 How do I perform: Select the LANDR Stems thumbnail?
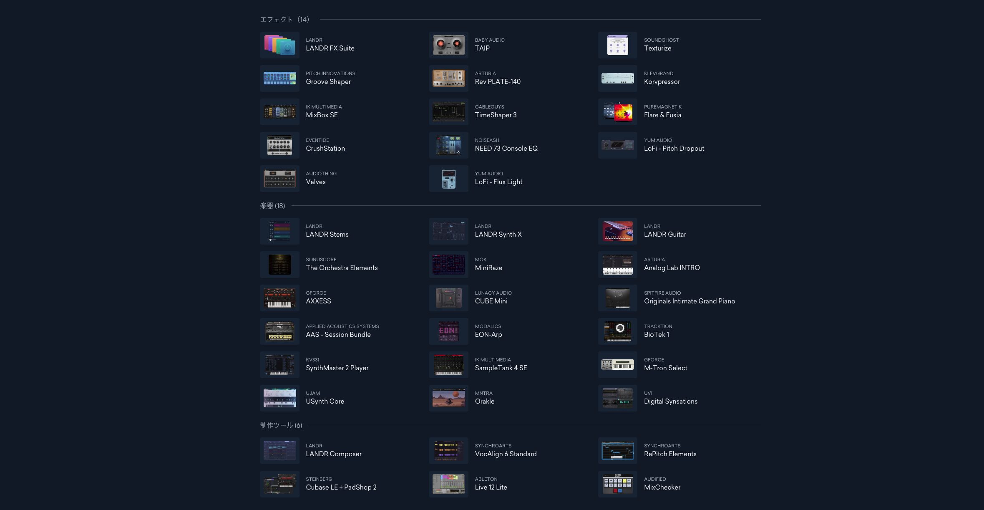pos(279,231)
